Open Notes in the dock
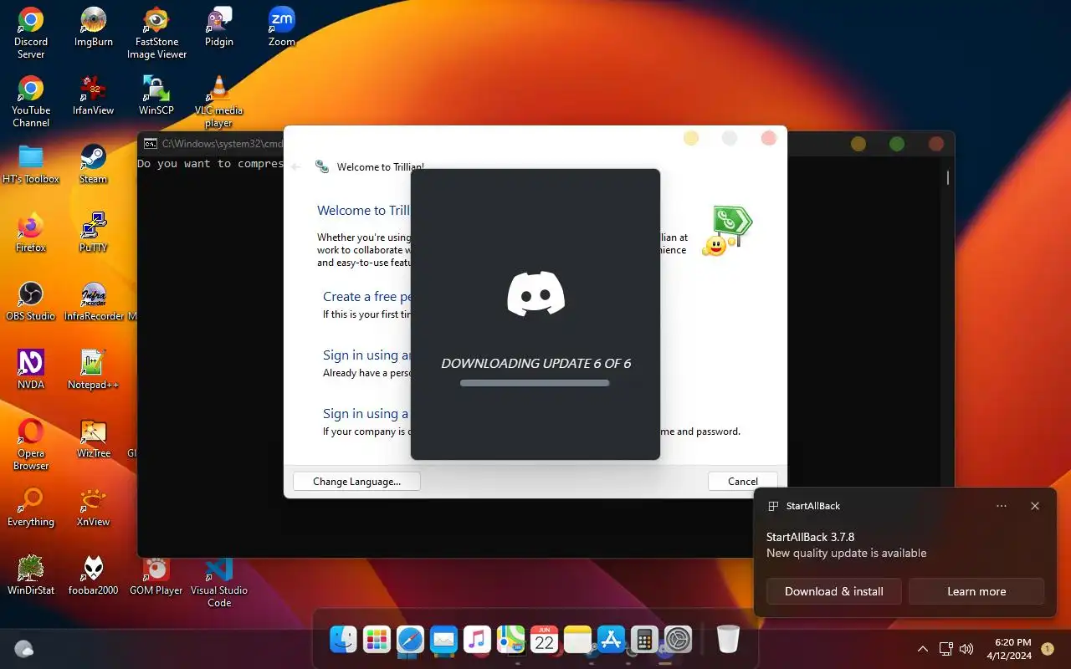 pos(577,640)
